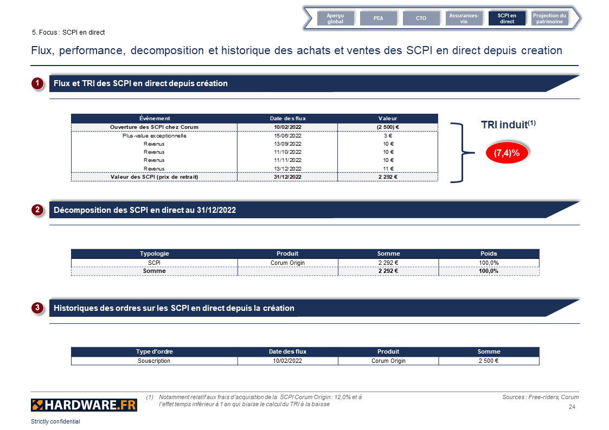Screen dimensions: 609x430
Task: Click the 3 € value cell
Action: pyautogui.click(x=388, y=136)
